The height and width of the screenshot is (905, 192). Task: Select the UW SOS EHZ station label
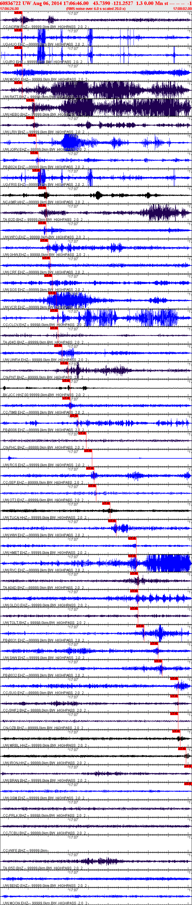coord(43,290)
